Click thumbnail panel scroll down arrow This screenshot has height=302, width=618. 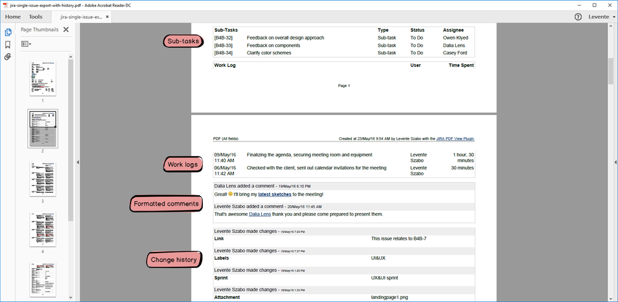[x=71, y=297]
